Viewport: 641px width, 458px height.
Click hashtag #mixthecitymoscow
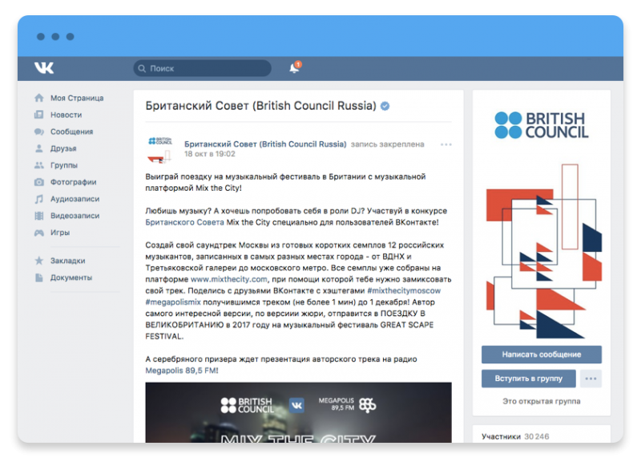click(404, 290)
